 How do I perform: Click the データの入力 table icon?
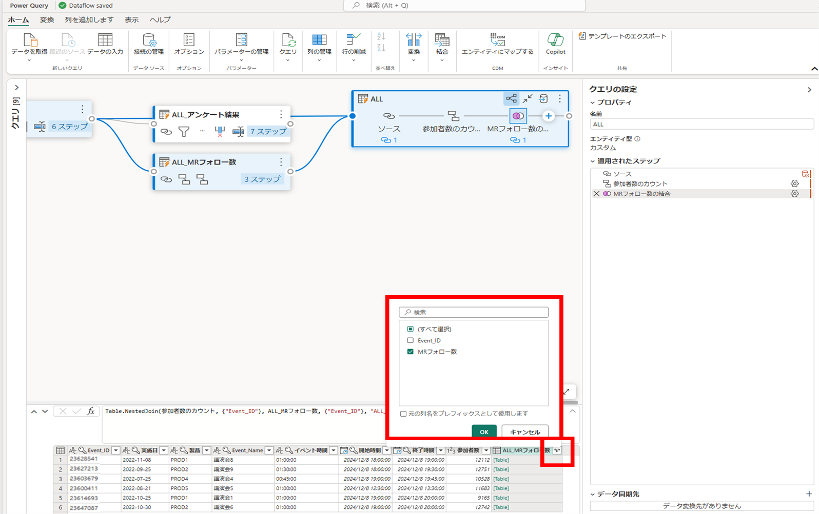click(105, 40)
